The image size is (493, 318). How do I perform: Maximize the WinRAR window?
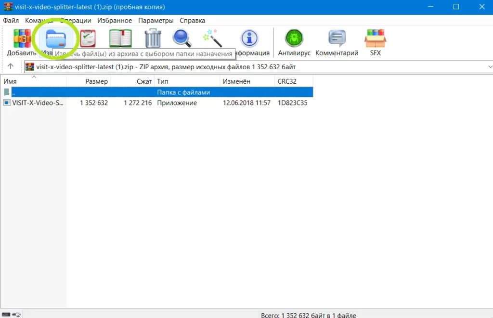456,7
